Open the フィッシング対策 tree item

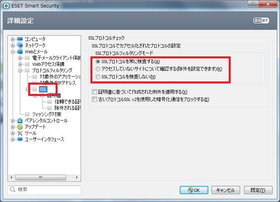pyautogui.click(x=47, y=114)
